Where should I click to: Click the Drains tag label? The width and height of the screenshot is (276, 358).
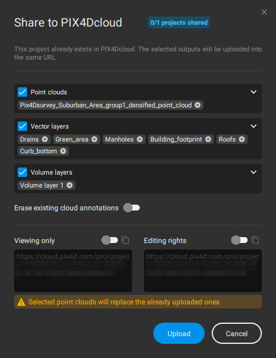coord(29,139)
